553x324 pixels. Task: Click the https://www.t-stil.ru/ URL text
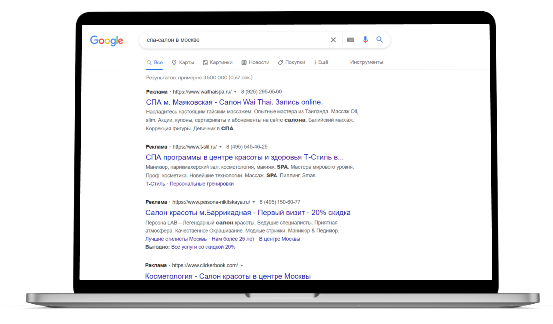[x=195, y=147]
